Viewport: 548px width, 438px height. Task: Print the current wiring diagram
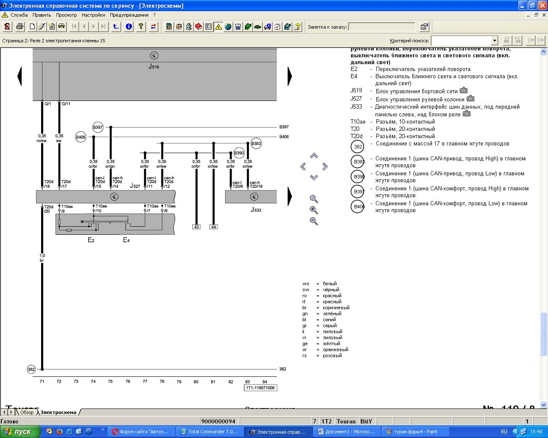coord(20,27)
